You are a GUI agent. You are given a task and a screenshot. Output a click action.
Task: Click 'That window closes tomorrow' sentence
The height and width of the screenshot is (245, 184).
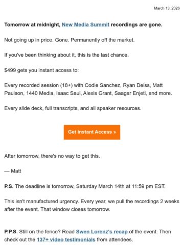pyautogui.click(x=75, y=209)
